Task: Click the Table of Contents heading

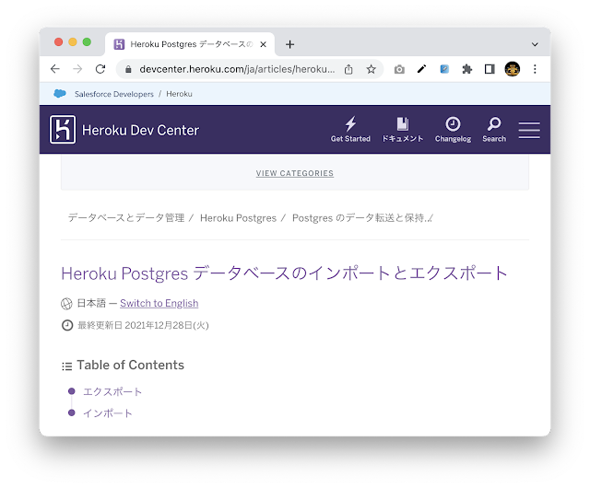Action: 131,365
